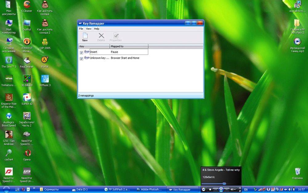Switch to the Adobe Photoshop taskbar button
The image size is (308, 193).
tap(149, 189)
